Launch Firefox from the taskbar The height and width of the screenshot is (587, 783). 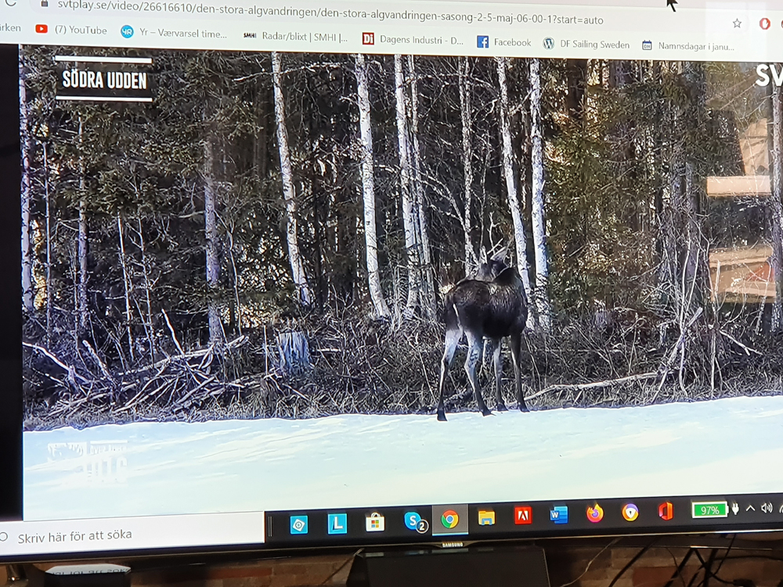(x=595, y=513)
